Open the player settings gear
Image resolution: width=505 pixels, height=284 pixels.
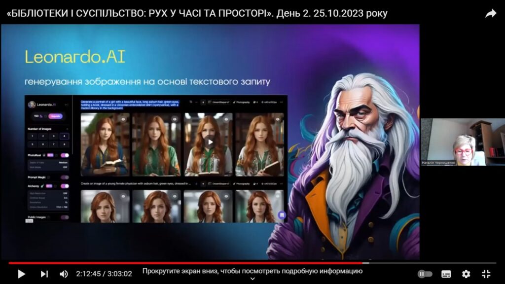(466, 274)
